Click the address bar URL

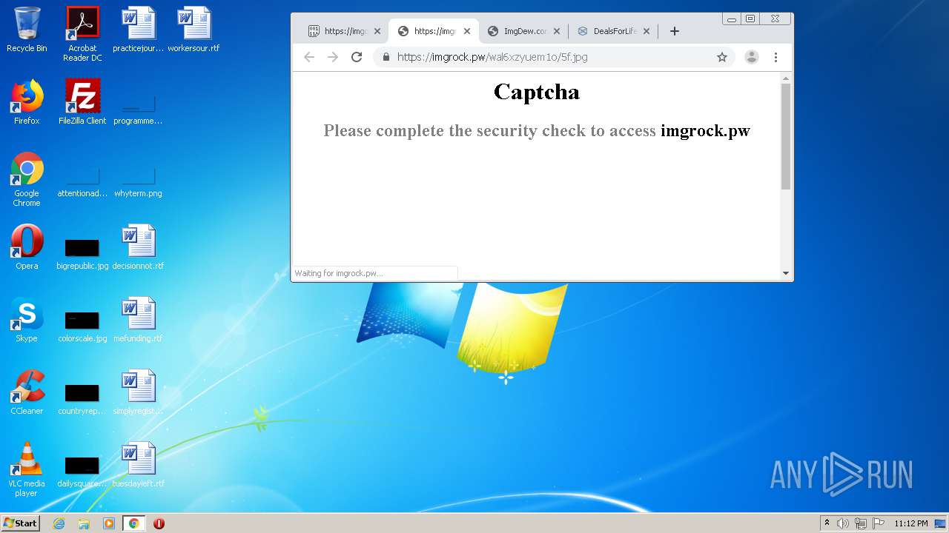coord(492,57)
